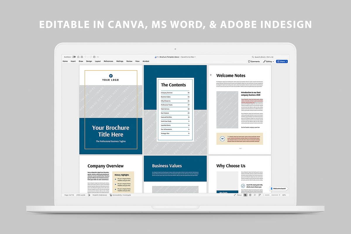This screenshot has height=234, width=351.
Task: Open the References tab
Action: pyautogui.click(x=109, y=61)
